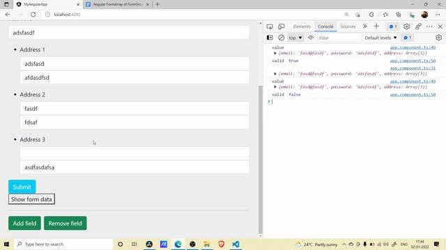Open app.component.ts:50 link beside valid false

point(413,94)
